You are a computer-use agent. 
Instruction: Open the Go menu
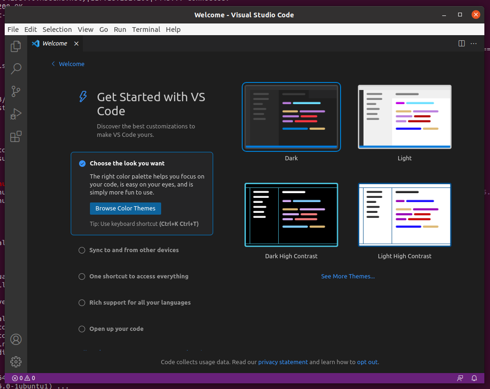pyautogui.click(x=104, y=30)
